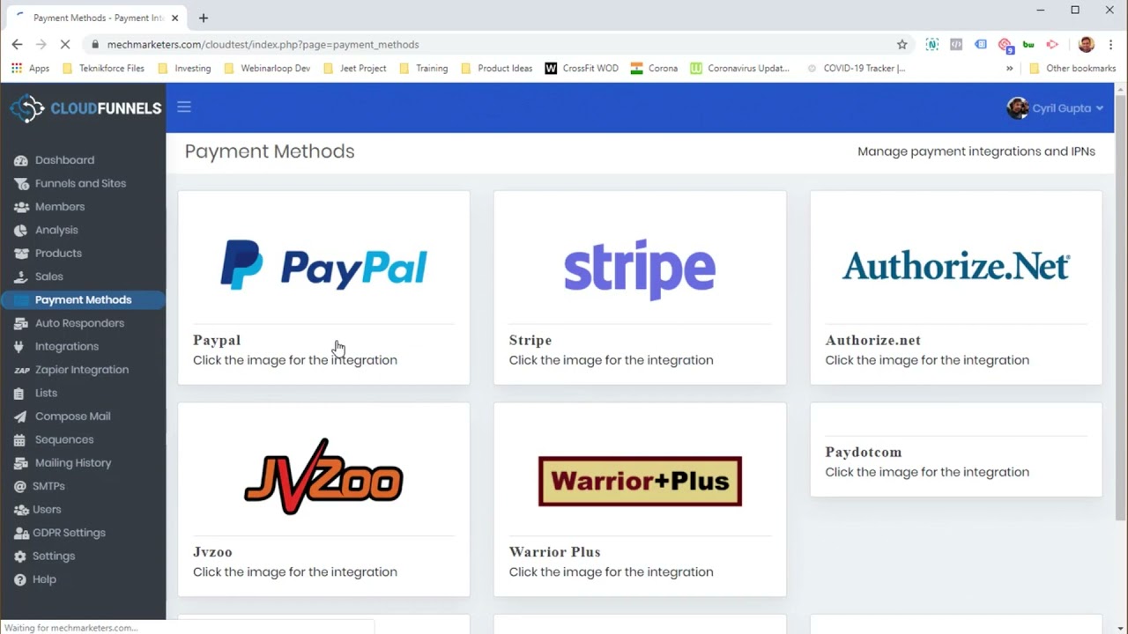
Task: Open a new browser tab
Action: [204, 18]
